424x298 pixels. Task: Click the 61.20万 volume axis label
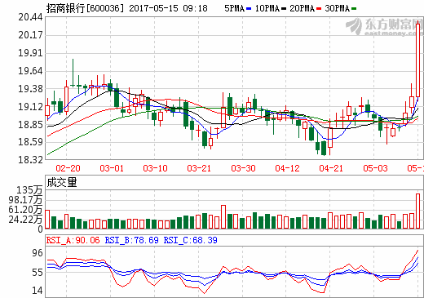click(x=25, y=210)
